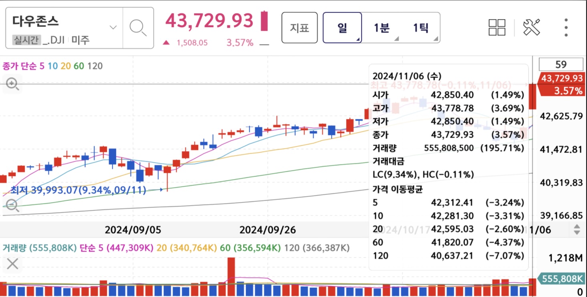
Task: Open the chart tools wrench icon
Action: (532, 28)
